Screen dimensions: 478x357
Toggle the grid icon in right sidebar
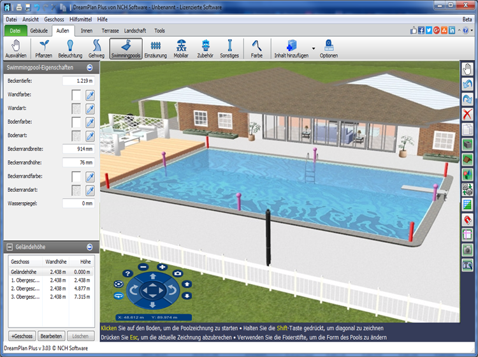467,205
